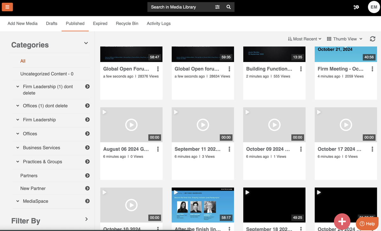Open the Most Recent sort dropdown
Viewport: 381px width, 231px height.
point(305,39)
